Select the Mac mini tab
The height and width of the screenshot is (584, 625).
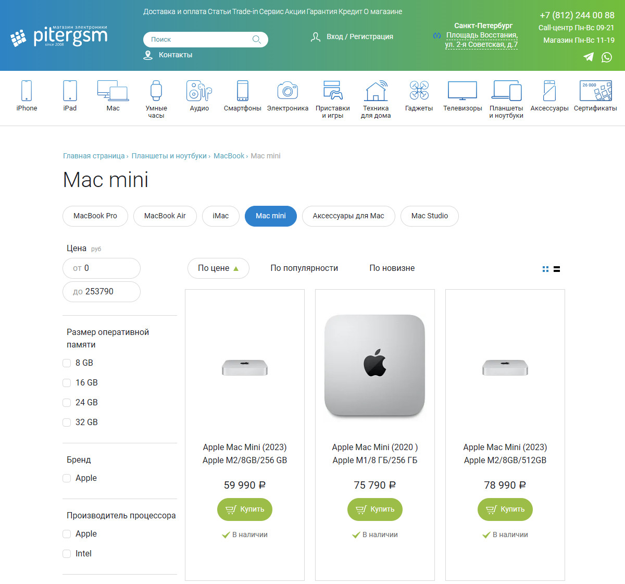pyautogui.click(x=271, y=216)
